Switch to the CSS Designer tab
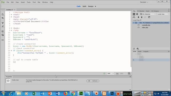This screenshot has width=171, height=96. [155, 11]
